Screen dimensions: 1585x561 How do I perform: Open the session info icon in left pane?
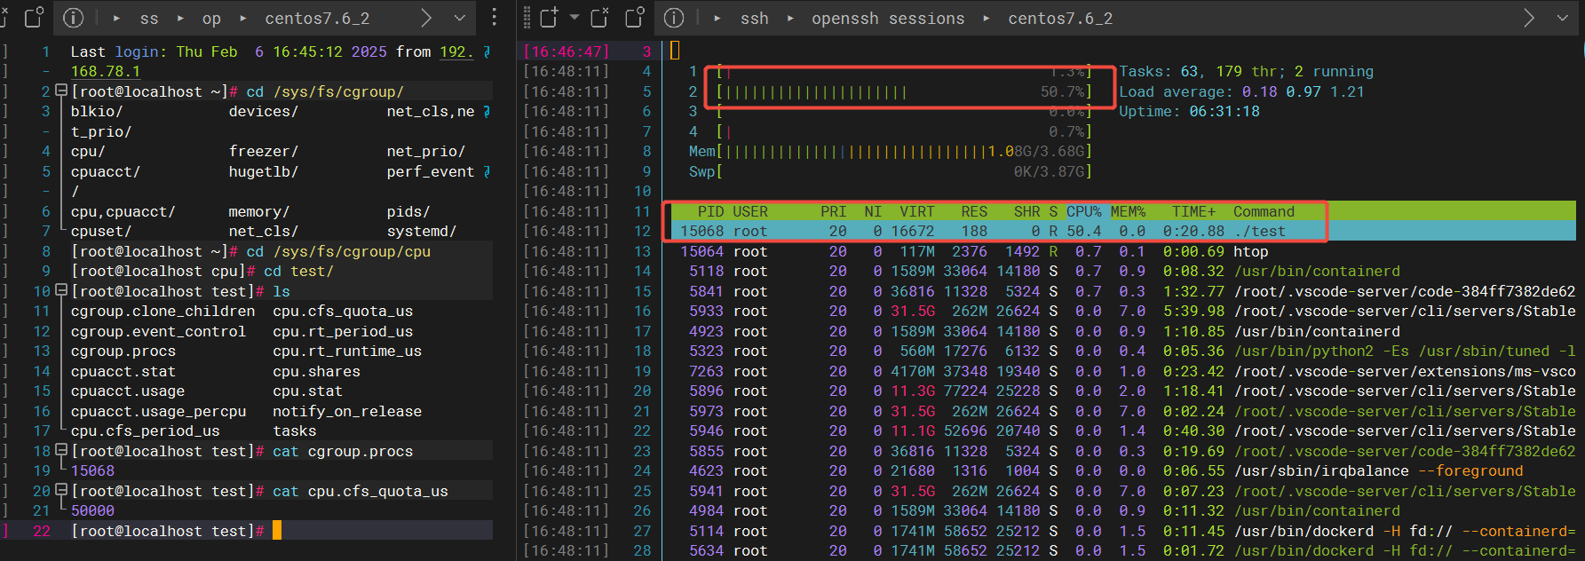(x=74, y=18)
